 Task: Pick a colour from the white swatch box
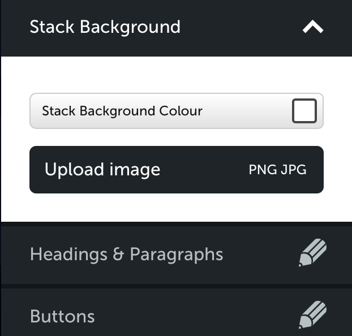tap(304, 111)
